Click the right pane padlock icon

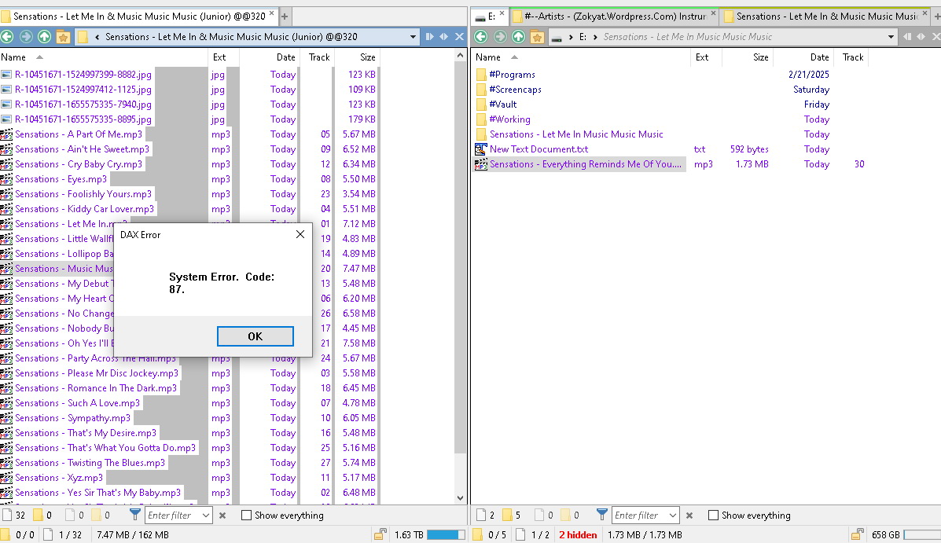[857, 535]
